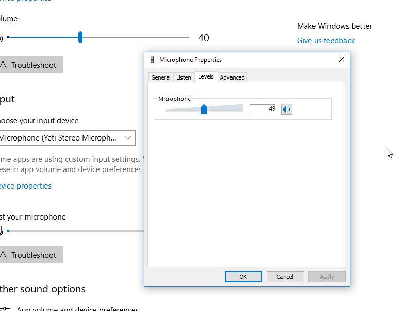The height and width of the screenshot is (311, 396).
Task: Select the Levels tab
Action: [x=206, y=77]
